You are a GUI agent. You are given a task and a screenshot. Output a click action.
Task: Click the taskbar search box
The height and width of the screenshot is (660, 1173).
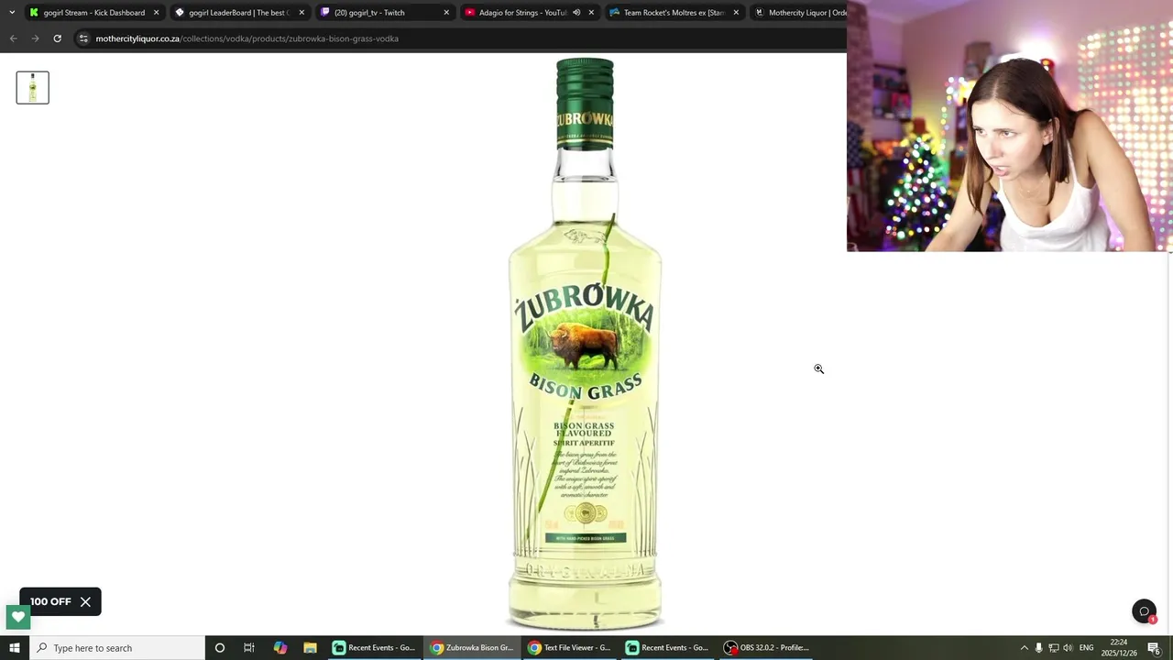click(117, 648)
